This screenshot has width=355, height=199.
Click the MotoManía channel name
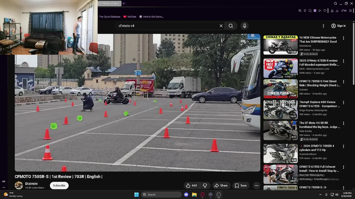(x=306, y=46)
